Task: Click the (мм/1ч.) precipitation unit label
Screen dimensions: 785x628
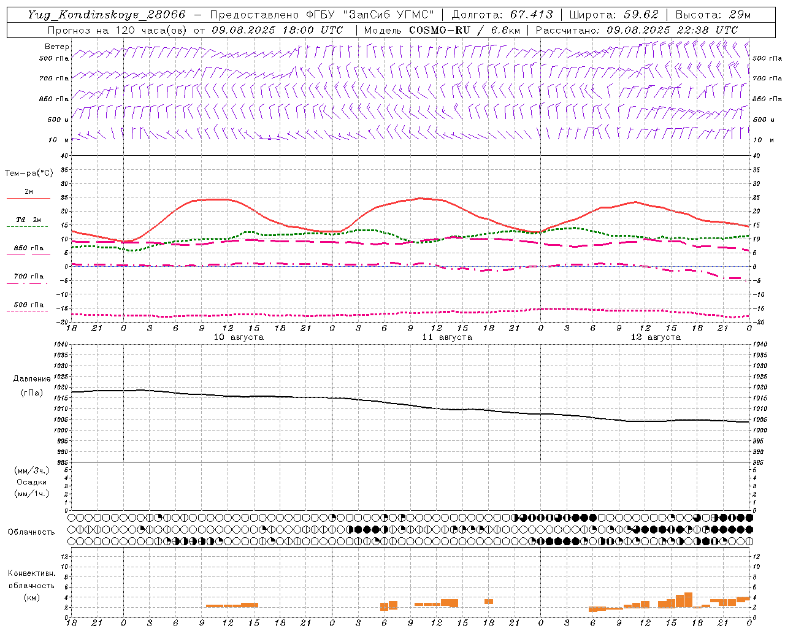Action: [x=32, y=494]
